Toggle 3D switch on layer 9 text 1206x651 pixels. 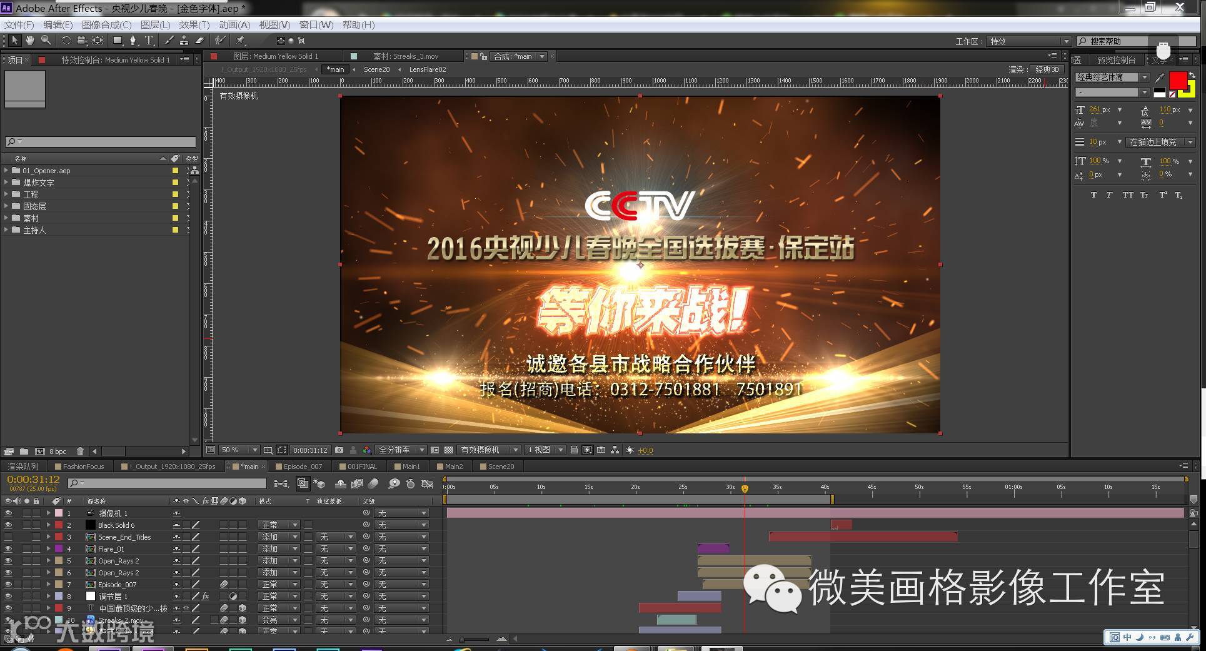(242, 608)
